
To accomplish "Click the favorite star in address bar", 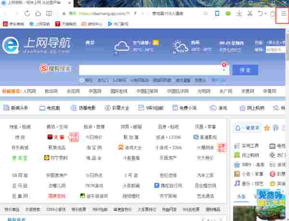I will pyautogui.click(x=64, y=14).
